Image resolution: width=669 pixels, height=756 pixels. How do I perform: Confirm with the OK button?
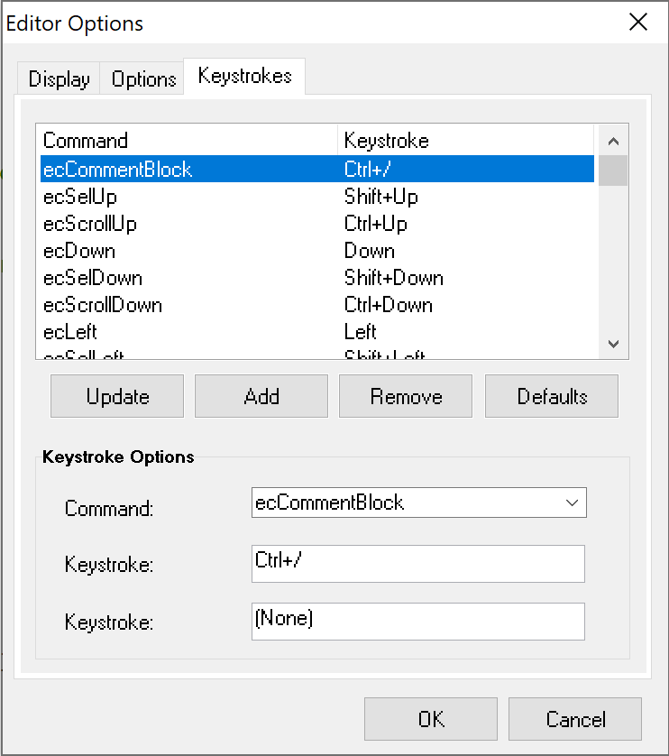[431, 719]
